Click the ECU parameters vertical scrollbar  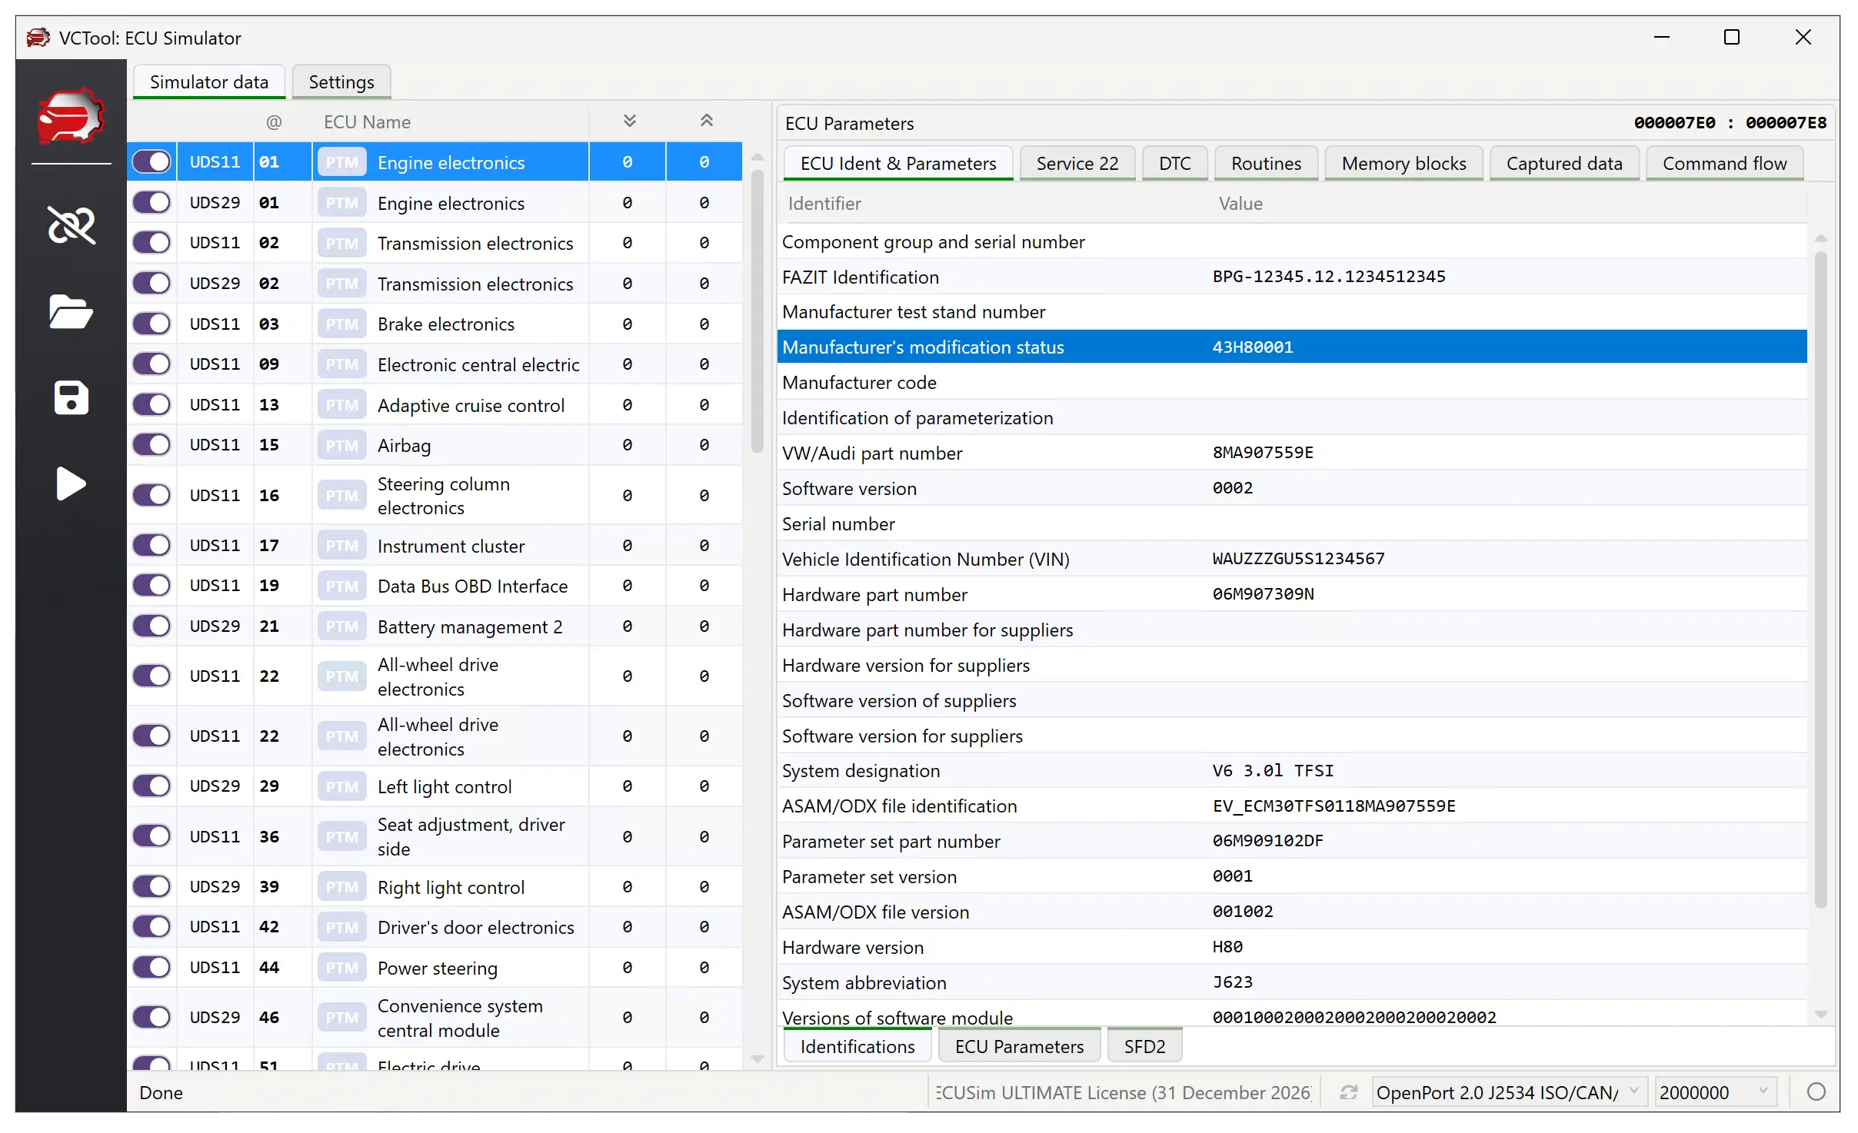[1820, 576]
